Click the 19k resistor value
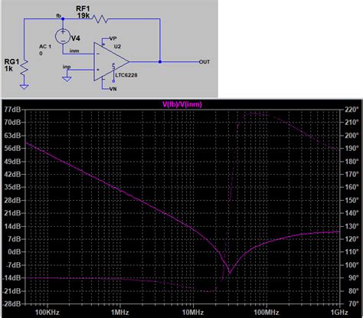 click(x=83, y=16)
